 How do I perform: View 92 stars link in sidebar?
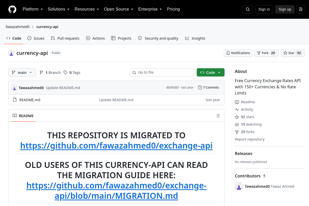pos(245,117)
